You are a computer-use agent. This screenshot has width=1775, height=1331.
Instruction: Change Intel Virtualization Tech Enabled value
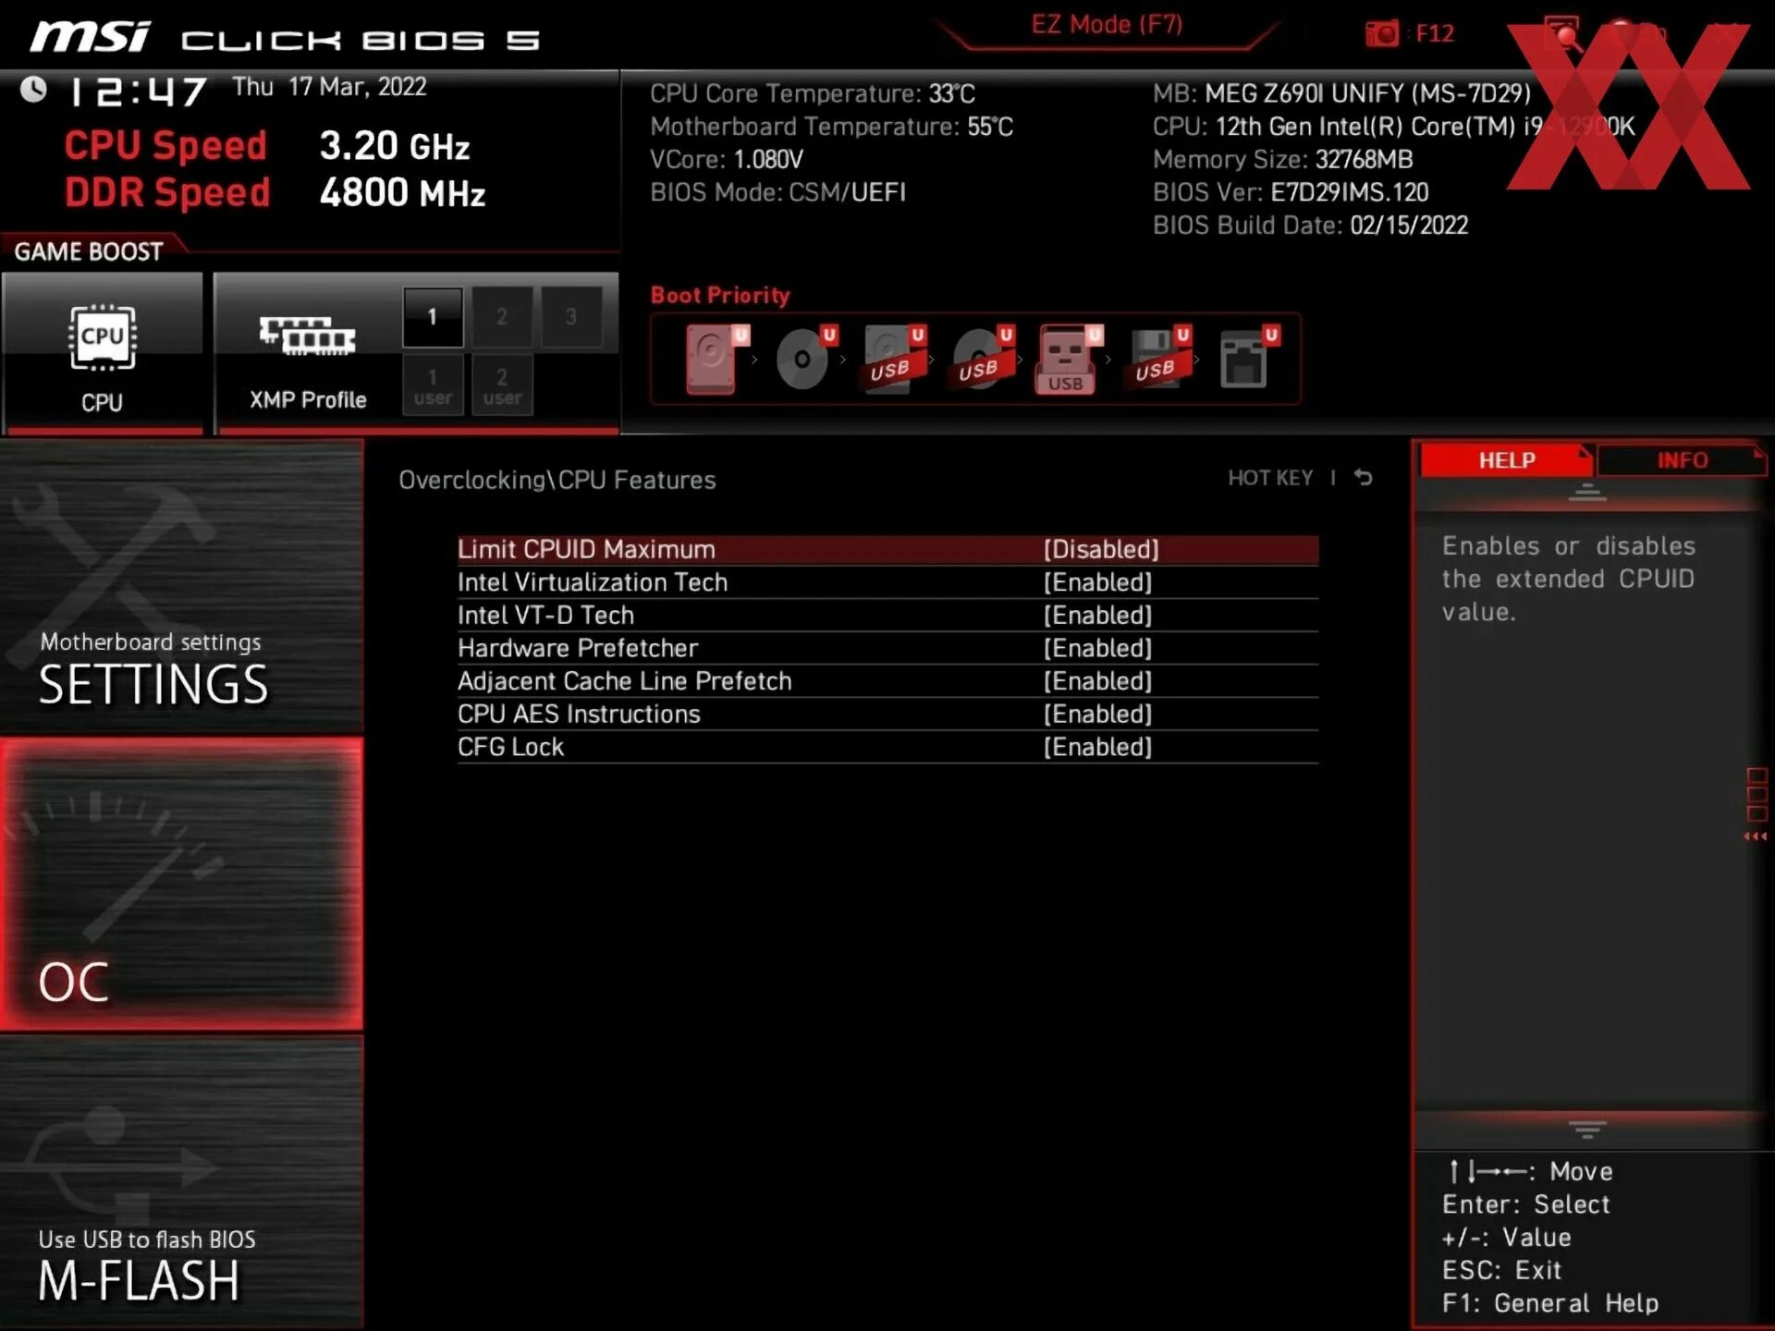click(1097, 582)
